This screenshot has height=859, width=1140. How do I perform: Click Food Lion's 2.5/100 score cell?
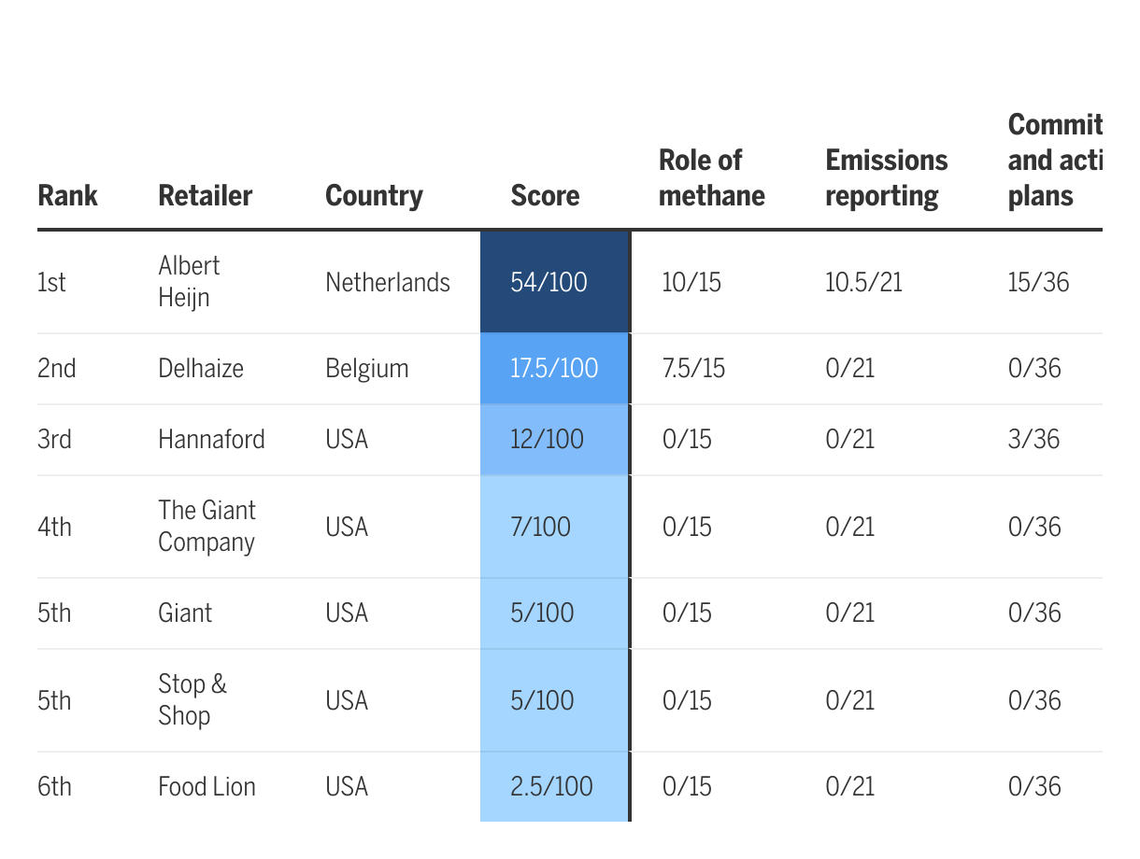pos(551,786)
